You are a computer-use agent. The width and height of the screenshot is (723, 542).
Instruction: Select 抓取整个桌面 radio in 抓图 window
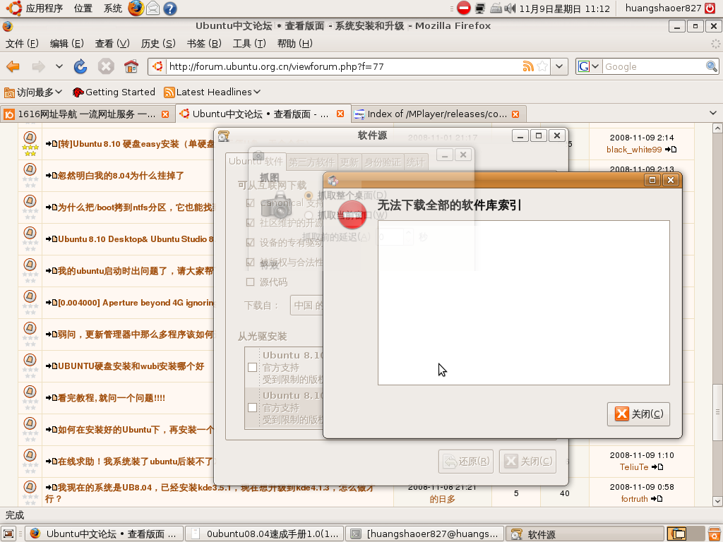coord(309,195)
